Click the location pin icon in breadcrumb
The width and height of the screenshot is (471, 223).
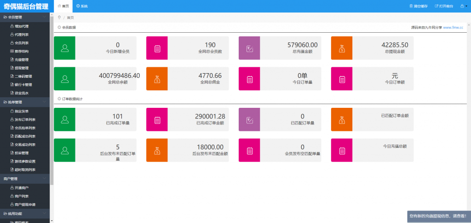click(x=59, y=18)
